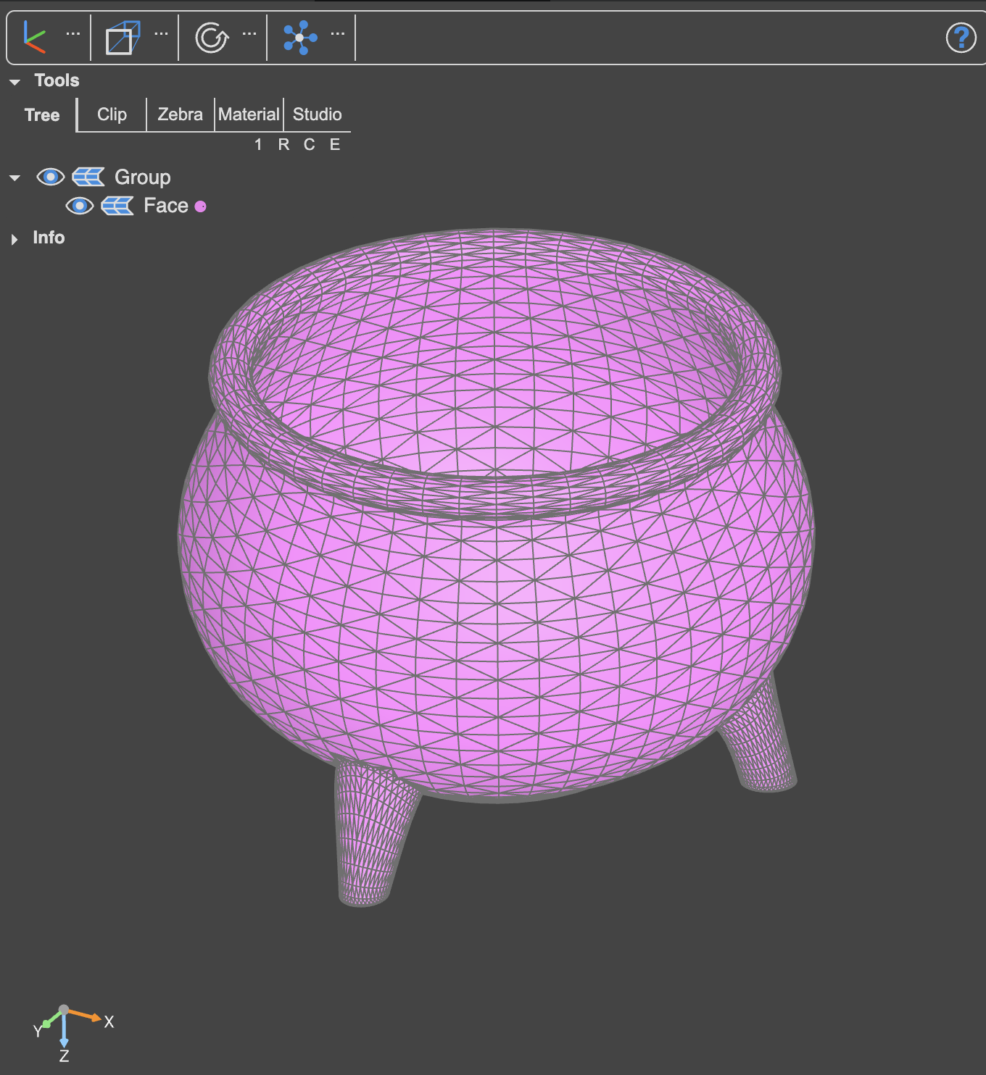
Task: Open the cube view options ellipsis menu
Action: click(x=161, y=33)
